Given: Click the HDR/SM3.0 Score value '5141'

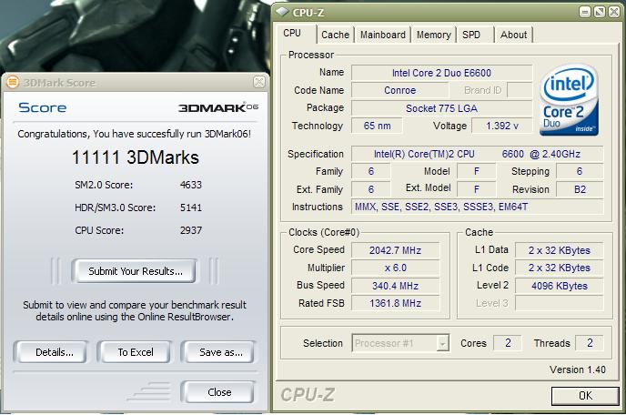Looking at the screenshot, I should click(191, 207).
